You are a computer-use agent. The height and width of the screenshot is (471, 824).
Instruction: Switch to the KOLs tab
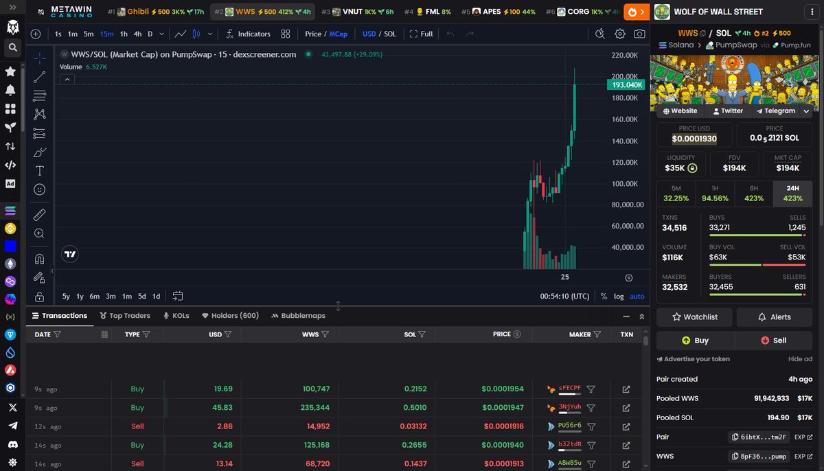[176, 316]
